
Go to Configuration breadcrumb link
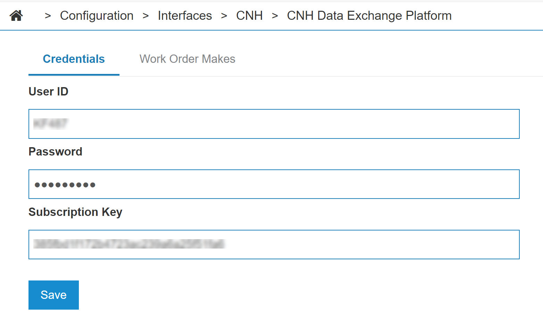tap(97, 16)
